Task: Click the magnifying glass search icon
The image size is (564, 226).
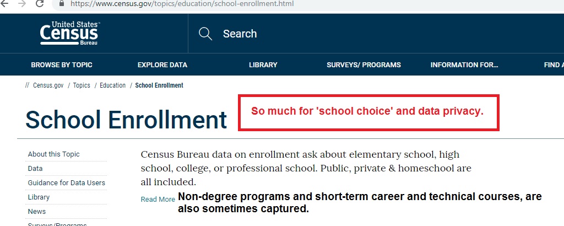Action: click(205, 34)
